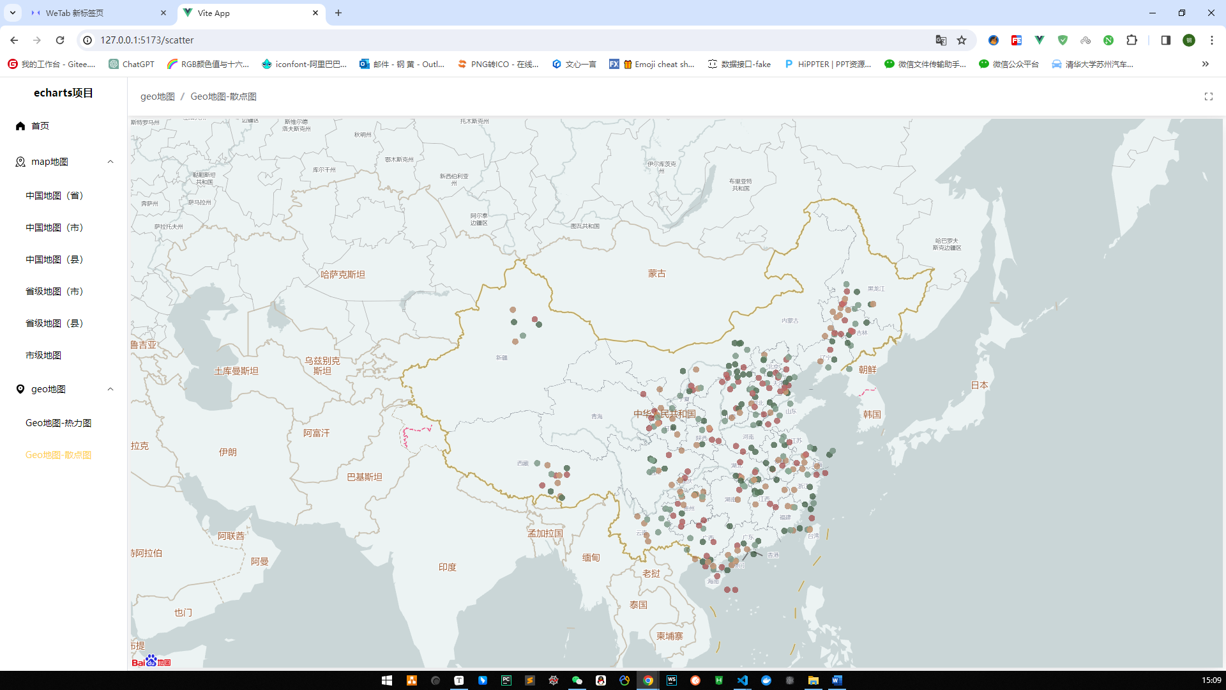The image size is (1226, 690).
Task: Collapse the map地图 section chevron
Action: tap(110, 162)
